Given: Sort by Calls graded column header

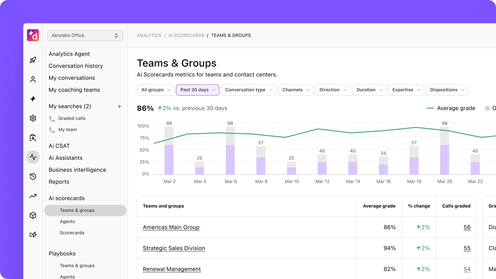Looking at the screenshot, I should pos(456,206).
